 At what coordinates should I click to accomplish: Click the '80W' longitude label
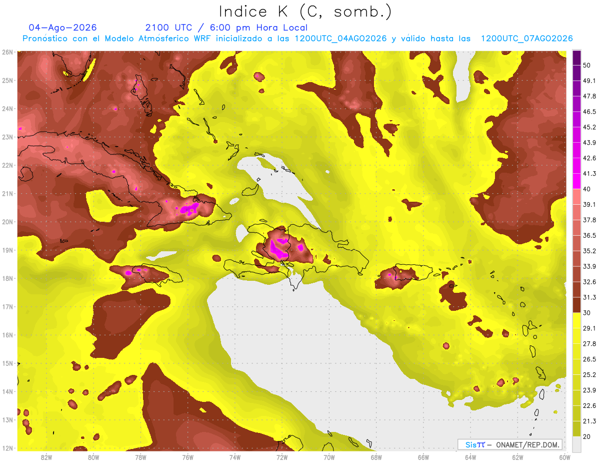pyautogui.click(x=93, y=456)
